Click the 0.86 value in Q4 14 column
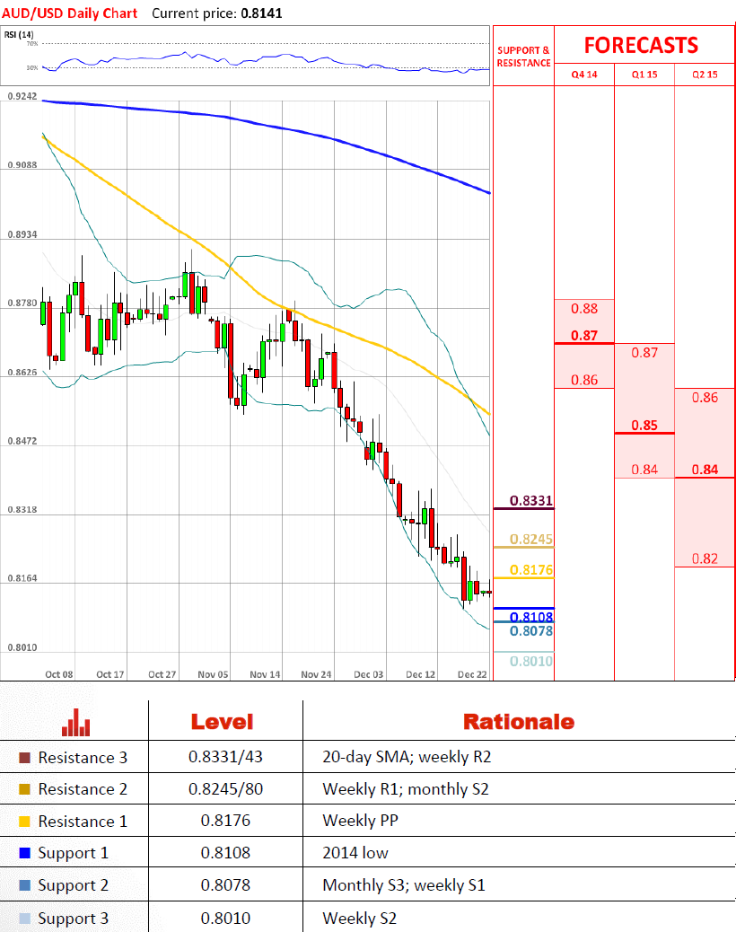The width and height of the screenshot is (736, 932). point(584,380)
